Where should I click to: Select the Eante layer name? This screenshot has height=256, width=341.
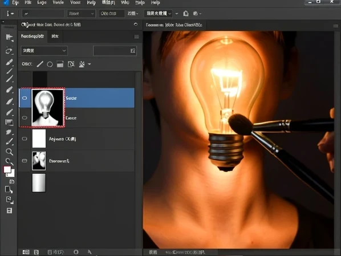71,118
